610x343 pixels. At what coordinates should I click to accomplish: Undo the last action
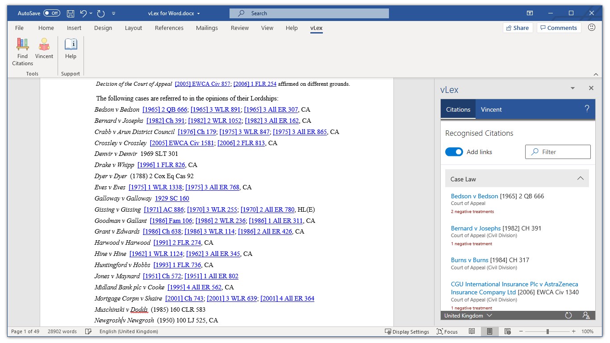[x=84, y=13]
